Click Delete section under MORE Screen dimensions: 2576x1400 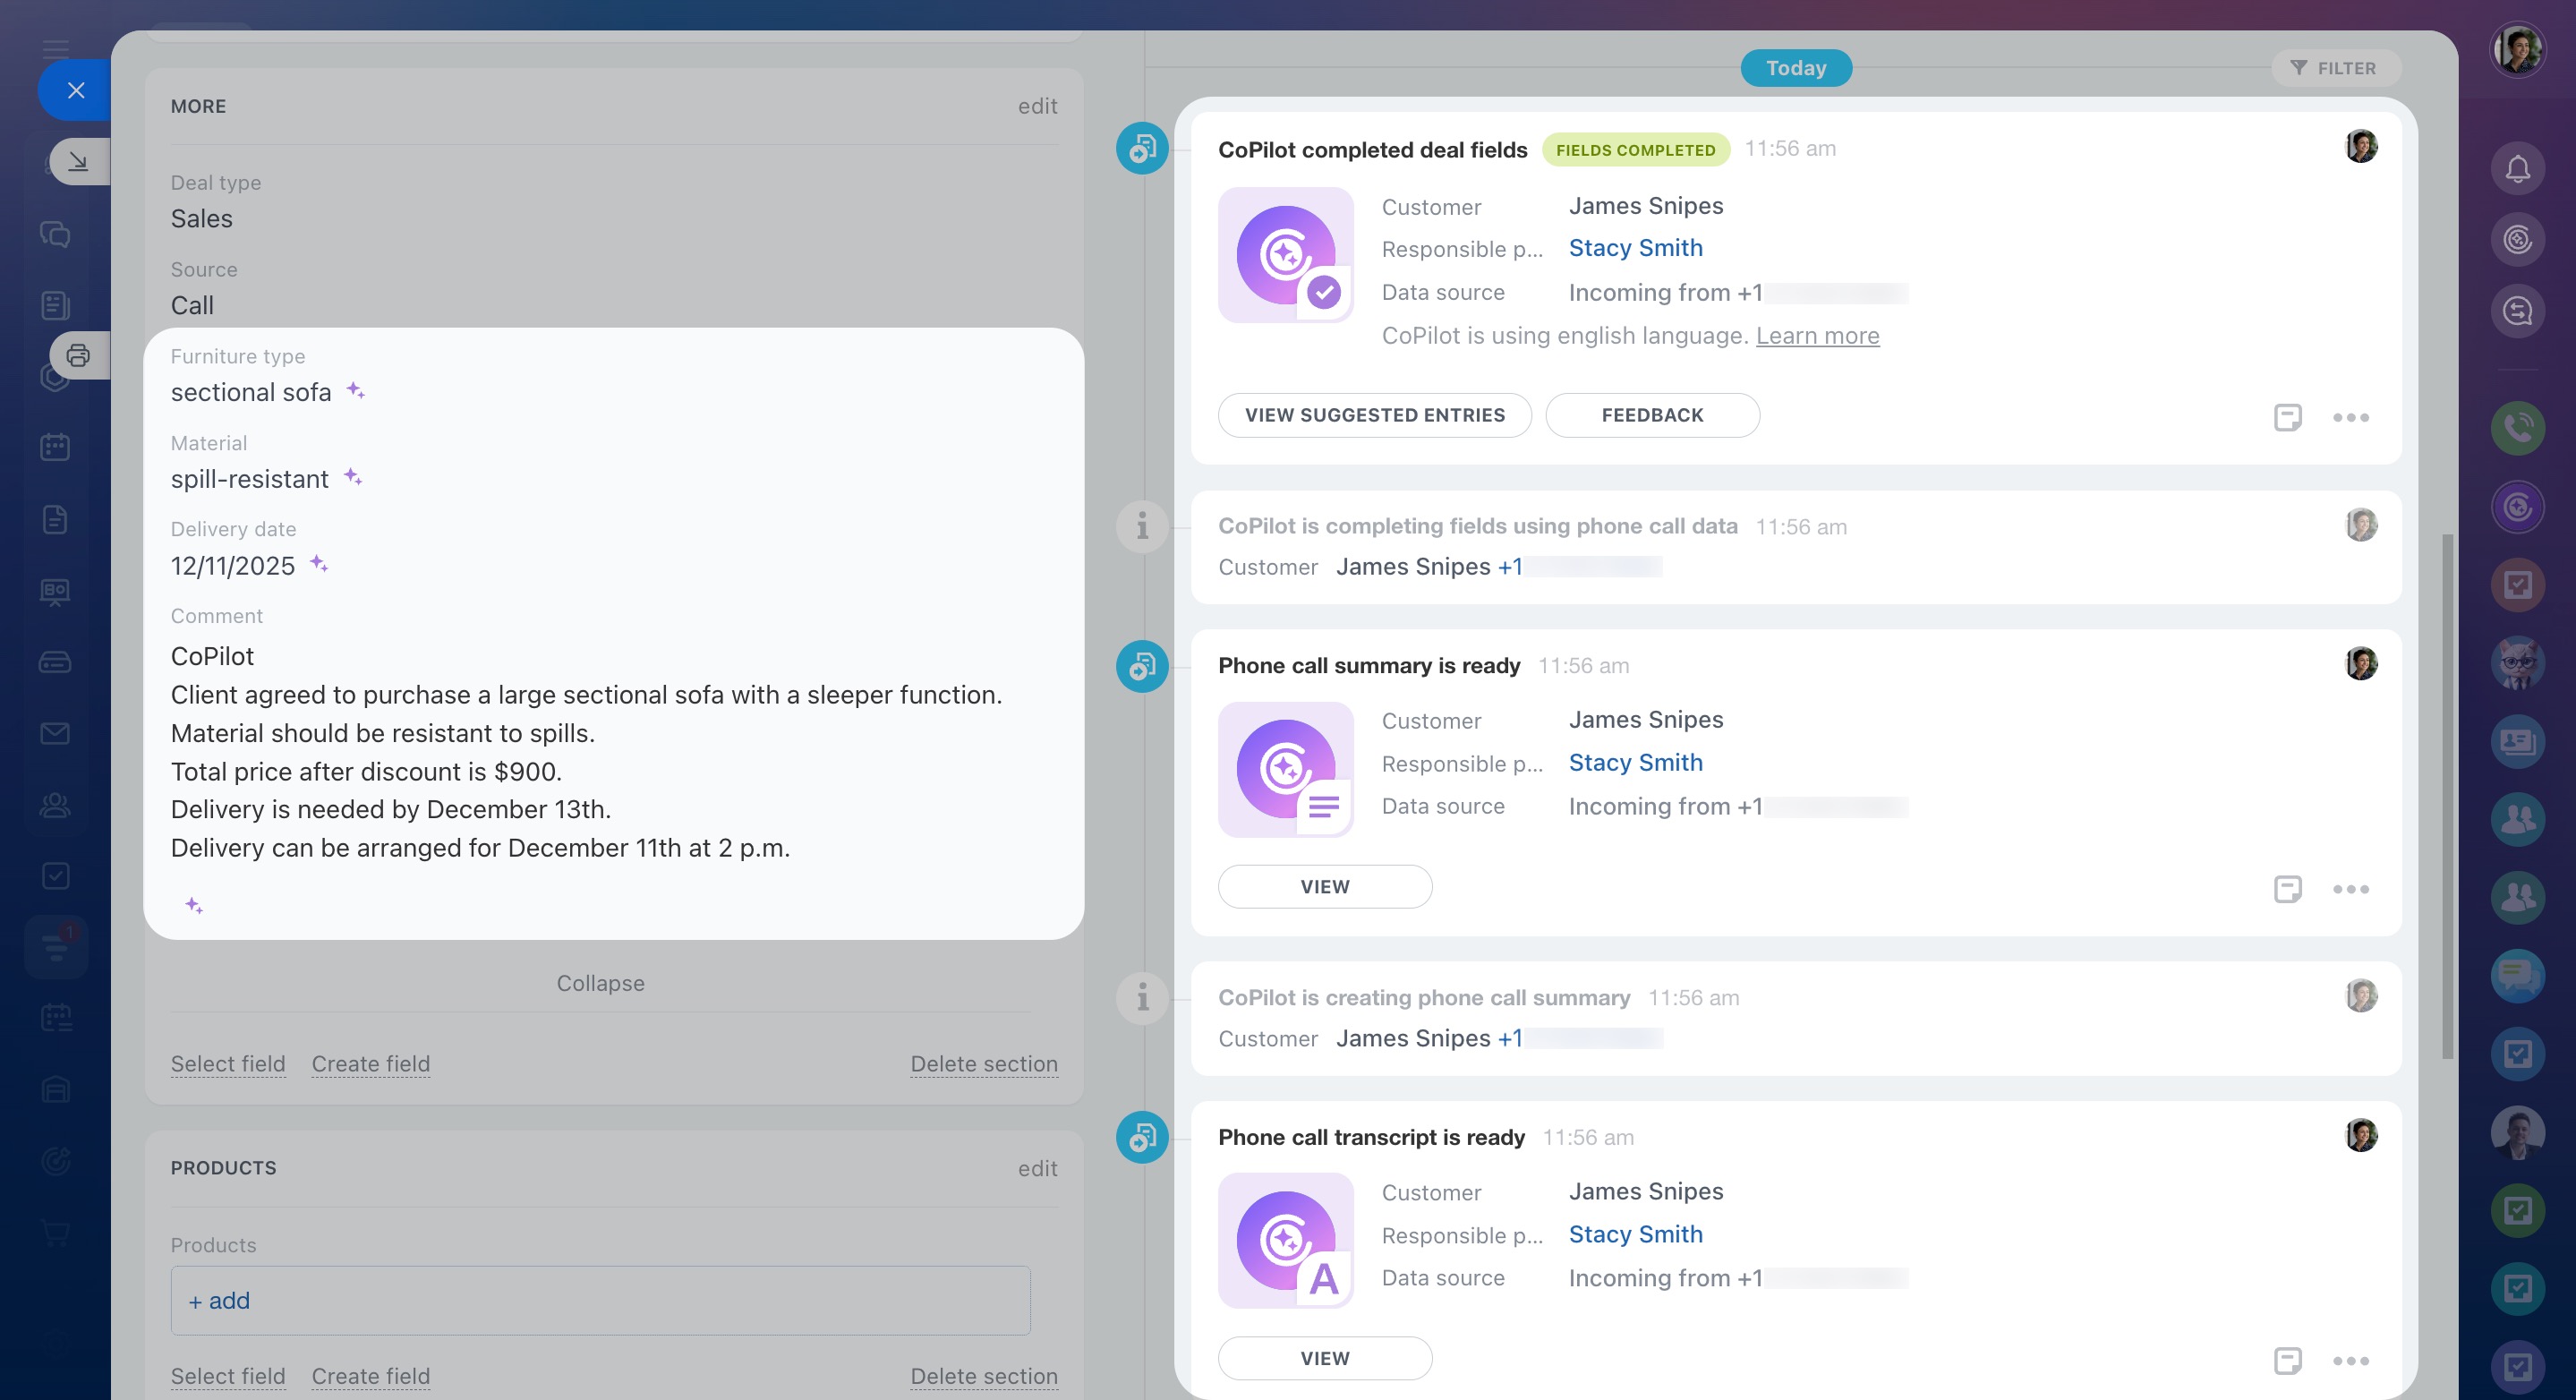point(983,1064)
